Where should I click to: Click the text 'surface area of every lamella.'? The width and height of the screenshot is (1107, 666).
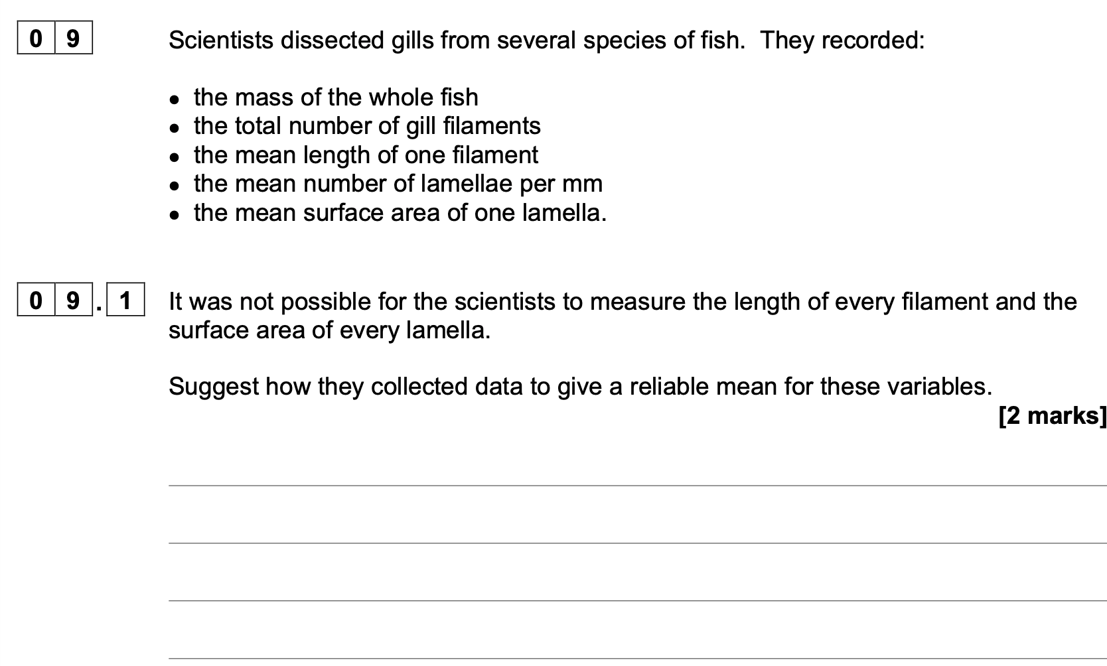(x=329, y=330)
